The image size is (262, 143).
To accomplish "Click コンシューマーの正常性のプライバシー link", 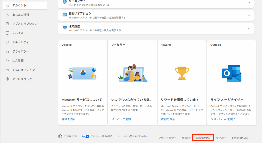I will click(133, 136).
